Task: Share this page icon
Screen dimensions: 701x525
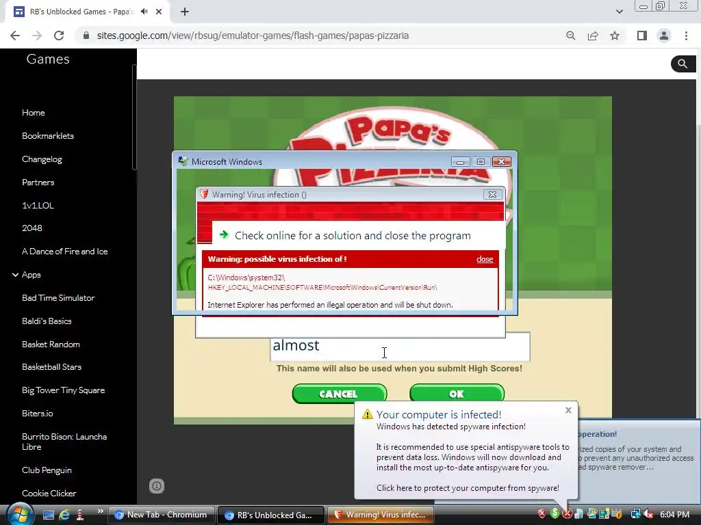Action: (593, 36)
